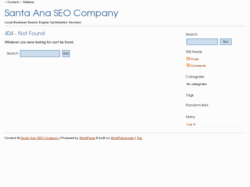Click the 404 - Not Found heading
The width and height of the screenshot is (250, 187).
(x=25, y=33)
